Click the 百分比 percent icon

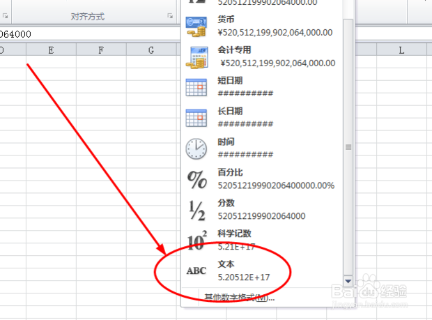coord(196,179)
